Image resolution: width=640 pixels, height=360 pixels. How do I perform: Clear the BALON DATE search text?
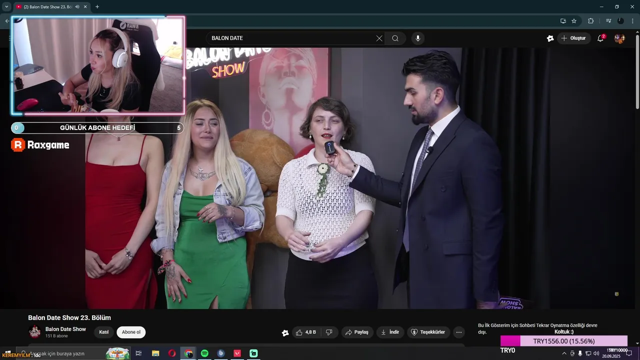379,38
